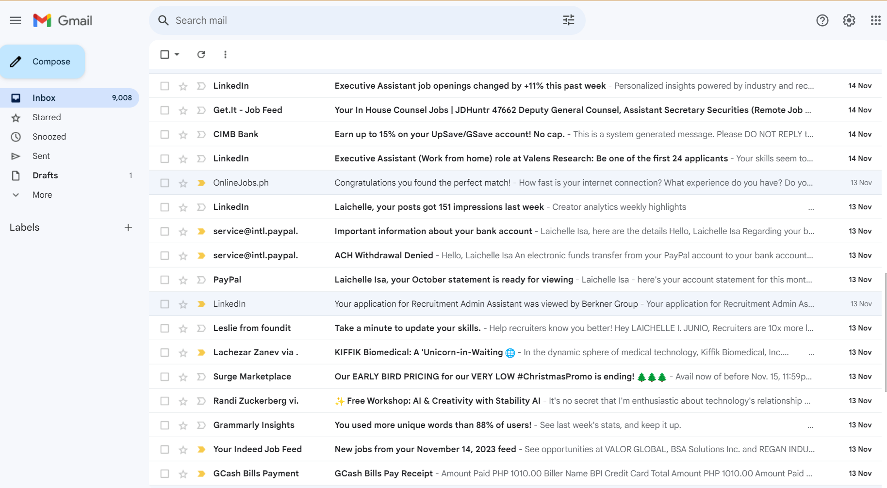Toggle importance marker on Your Indeed Job Feed email
Viewport: 887px width, 488px height.
(x=201, y=449)
